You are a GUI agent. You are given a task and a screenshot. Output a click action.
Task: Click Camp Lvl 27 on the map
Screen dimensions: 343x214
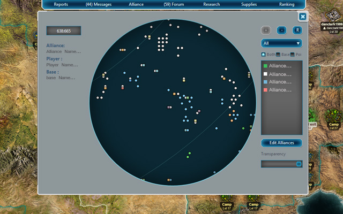333,125
